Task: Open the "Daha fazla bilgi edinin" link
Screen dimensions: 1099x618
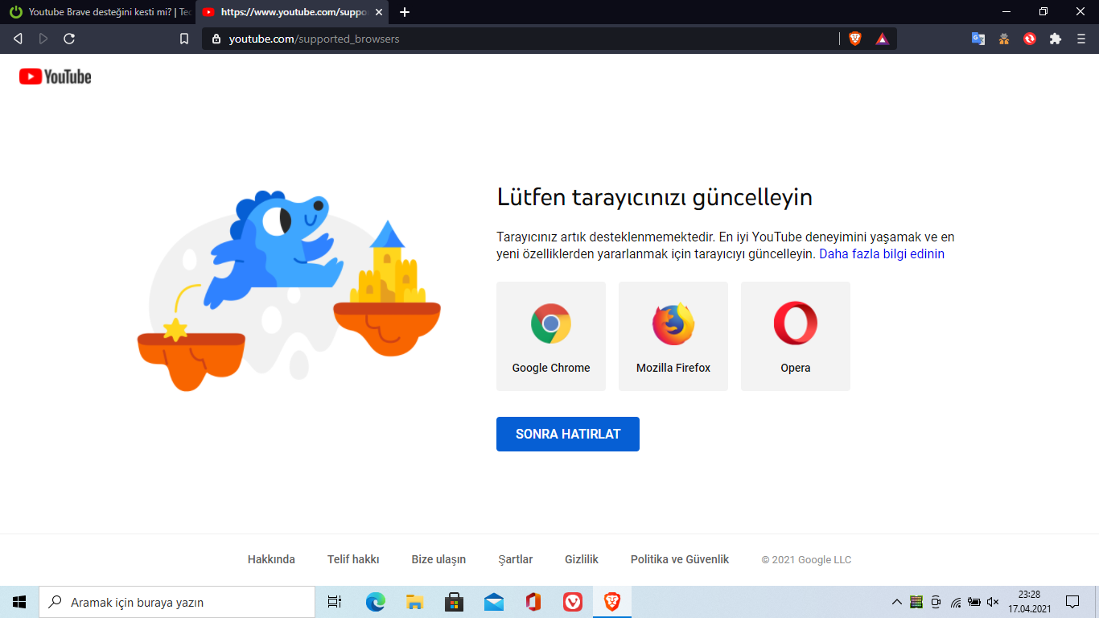Action: coord(882,253)
